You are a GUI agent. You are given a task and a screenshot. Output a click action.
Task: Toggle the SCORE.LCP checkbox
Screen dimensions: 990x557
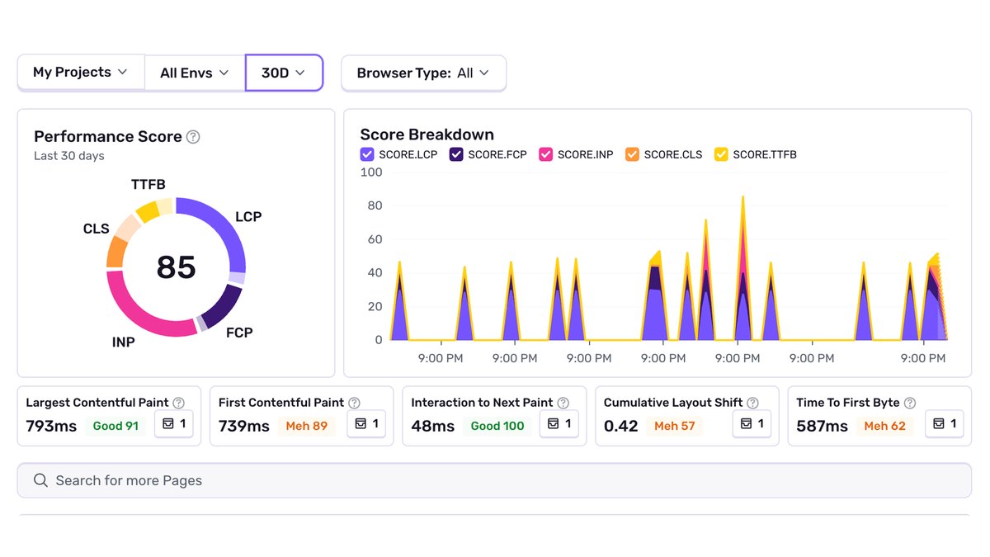pyautogui.click(x=367, y=154)
